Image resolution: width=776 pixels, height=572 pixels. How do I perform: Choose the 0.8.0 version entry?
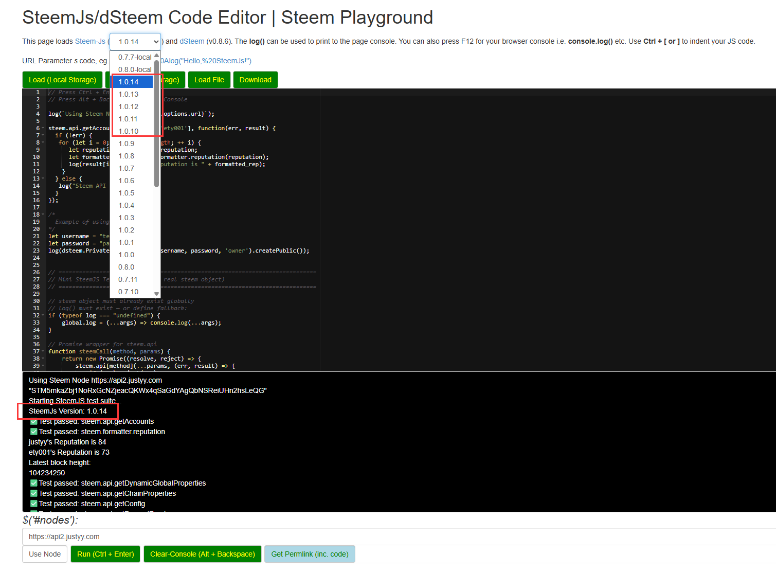[x=132, y=267]
